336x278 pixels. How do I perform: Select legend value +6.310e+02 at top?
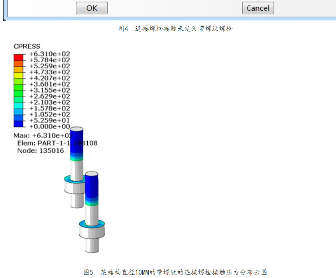(x=50, y=54)
